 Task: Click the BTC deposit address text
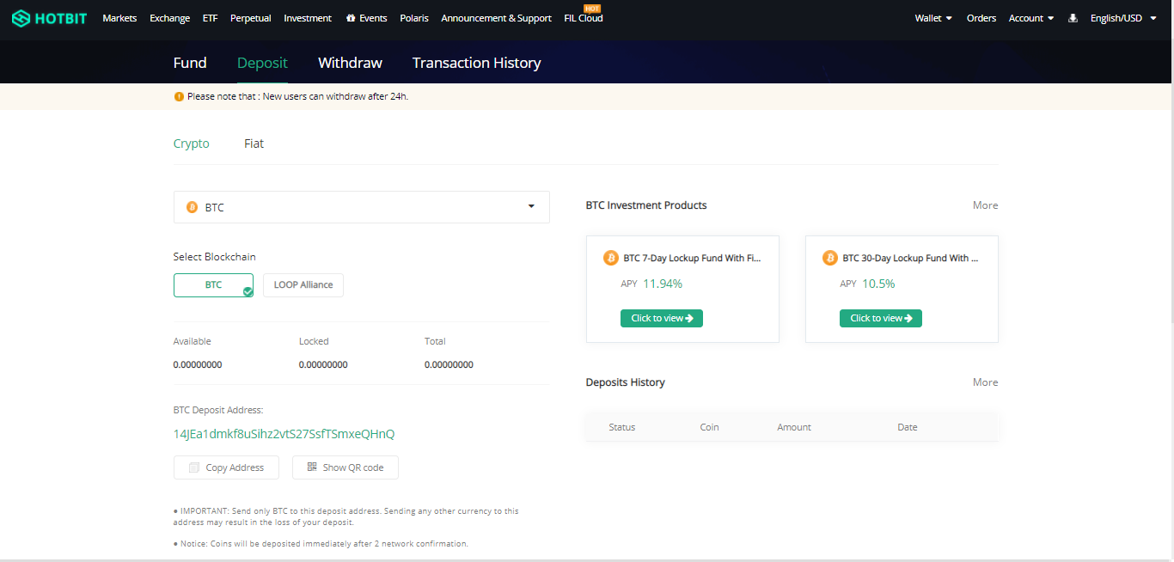(x=284, y=434)
